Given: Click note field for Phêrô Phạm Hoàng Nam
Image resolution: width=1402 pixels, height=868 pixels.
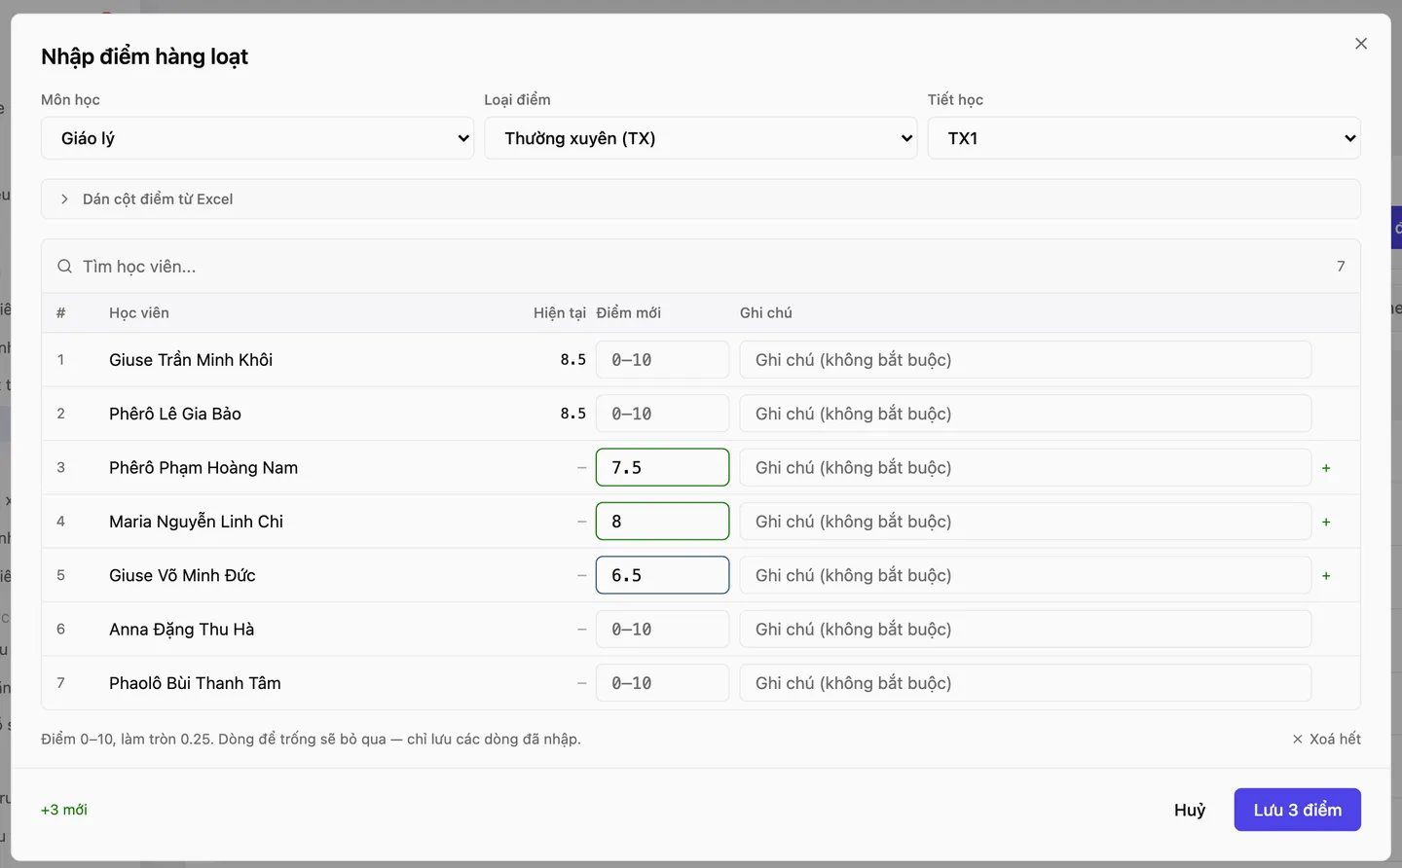Looking at the screenshot, I should (1025, 468).
